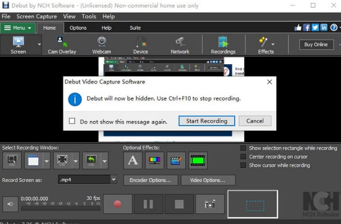341x224 pixels.
Task: Open the watermark effect icon
Action: (176, 161)
